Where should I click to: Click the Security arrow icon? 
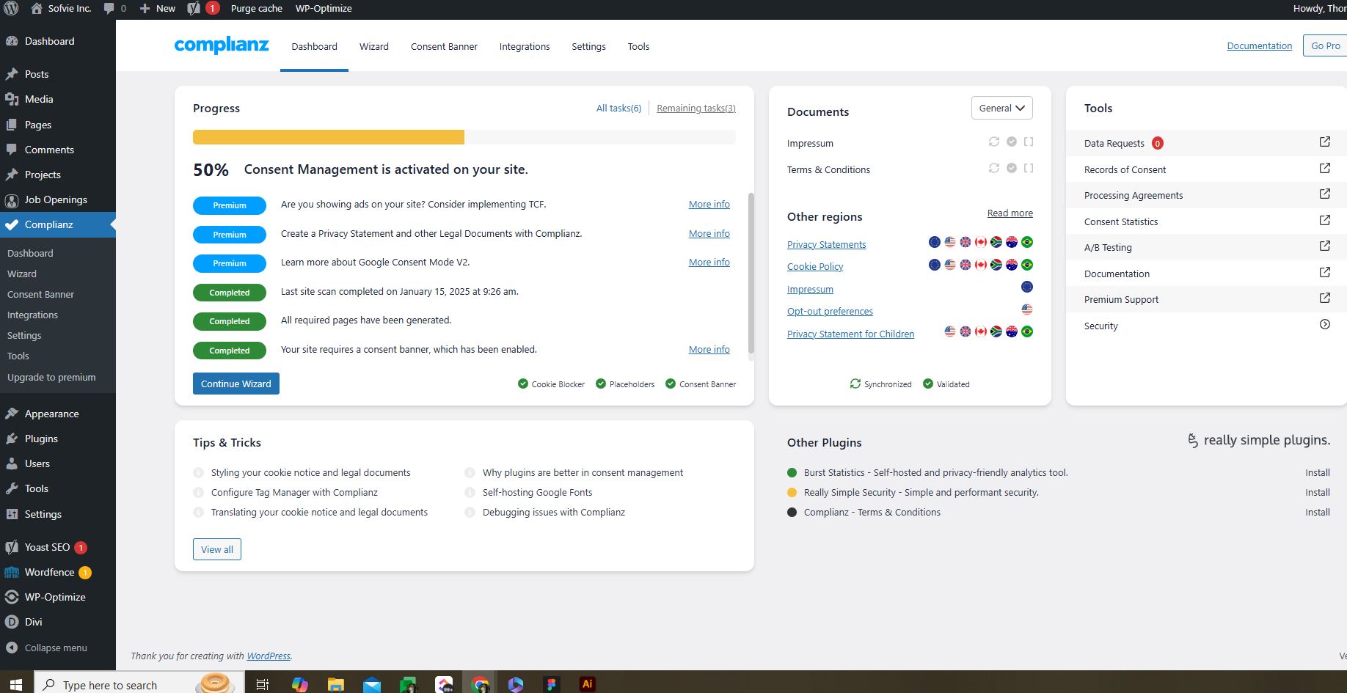coord(1324,325)
